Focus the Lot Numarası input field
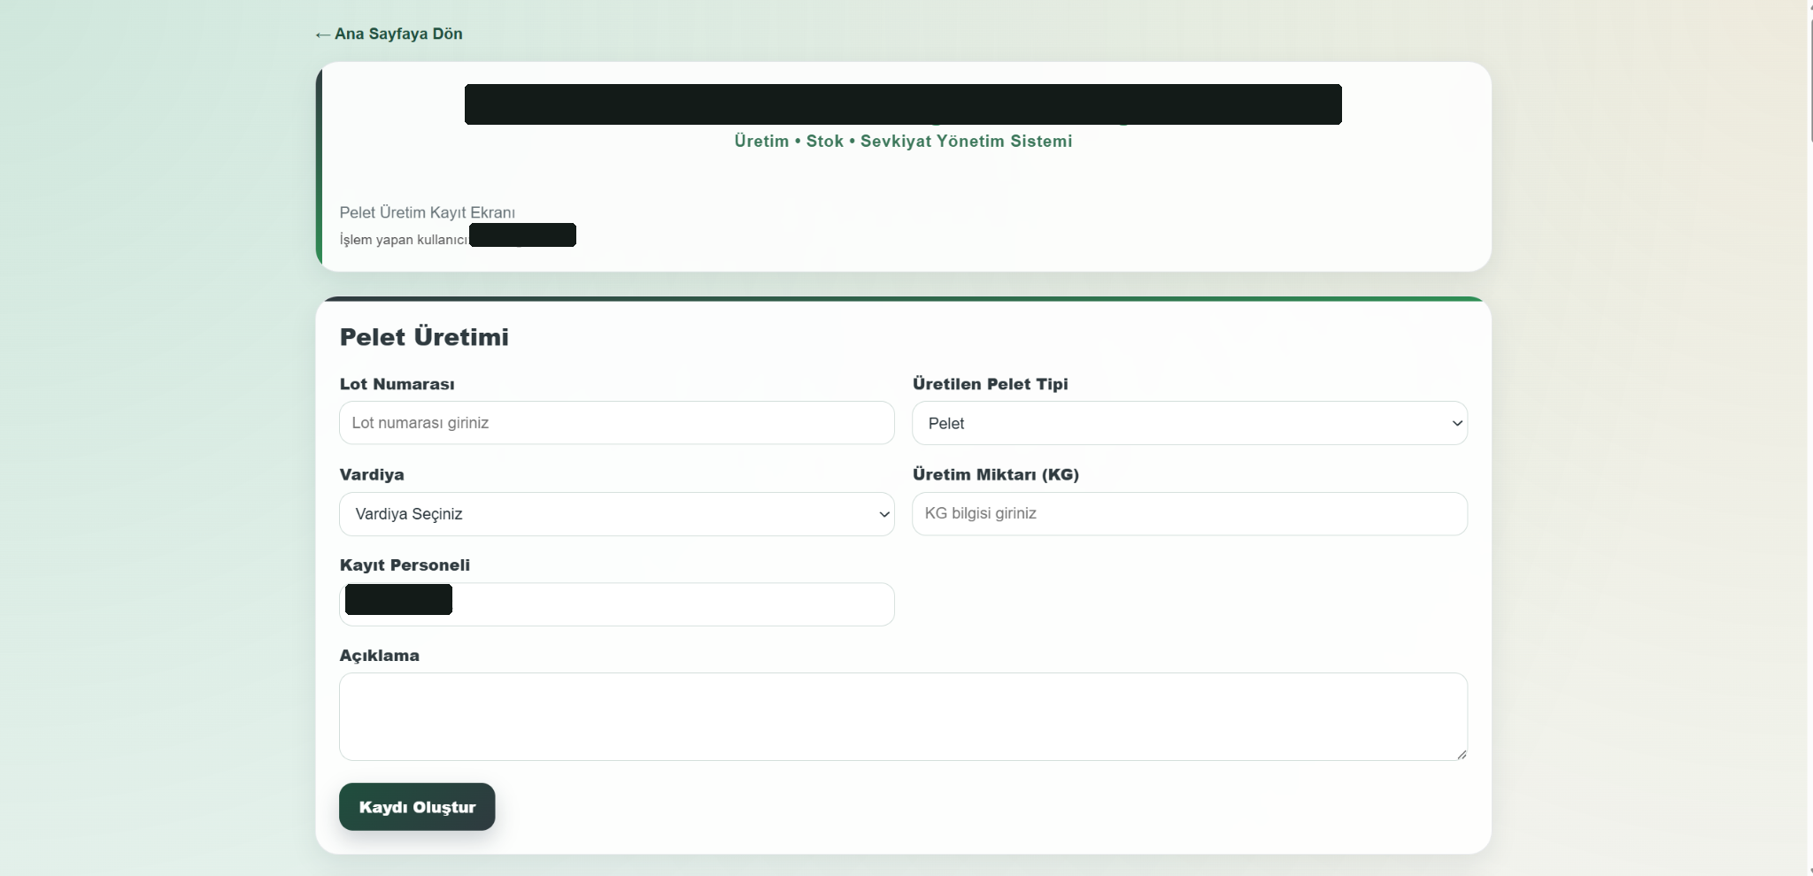The height and width of the screenshot is (876, 1813). (617, 423)
